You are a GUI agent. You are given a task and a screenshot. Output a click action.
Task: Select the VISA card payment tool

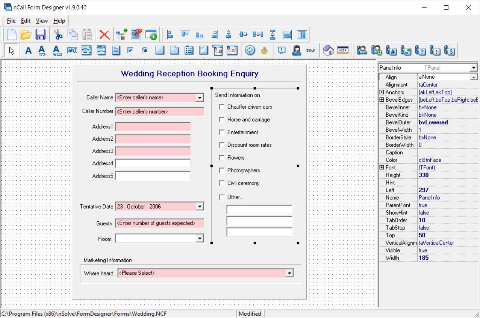pos(342,50)
